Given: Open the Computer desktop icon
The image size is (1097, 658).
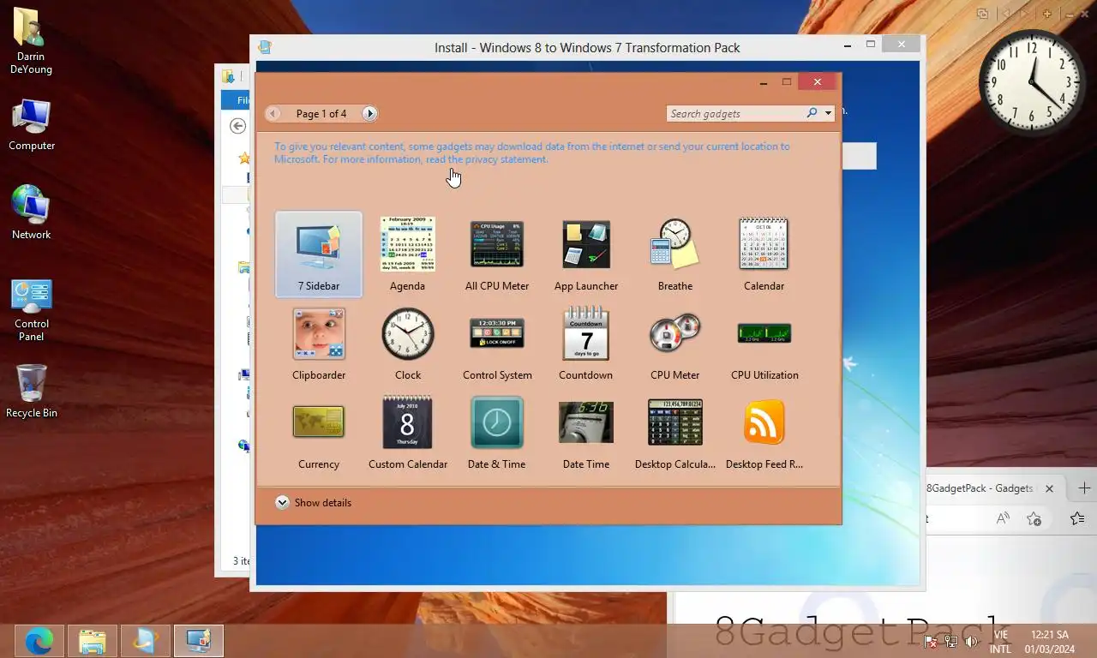Looking at the screenshot, I should (x=32, y=125).
